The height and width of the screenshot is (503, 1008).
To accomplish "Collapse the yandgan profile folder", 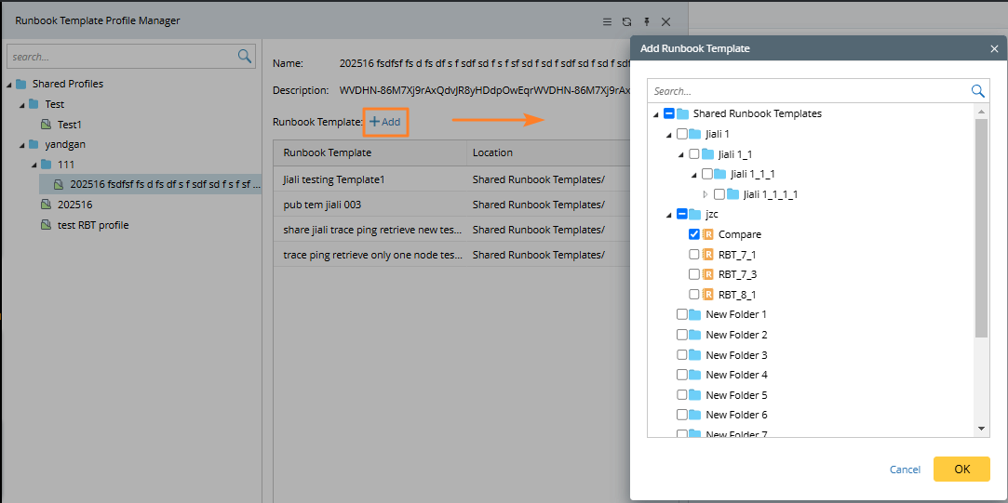I will (21, 145).
